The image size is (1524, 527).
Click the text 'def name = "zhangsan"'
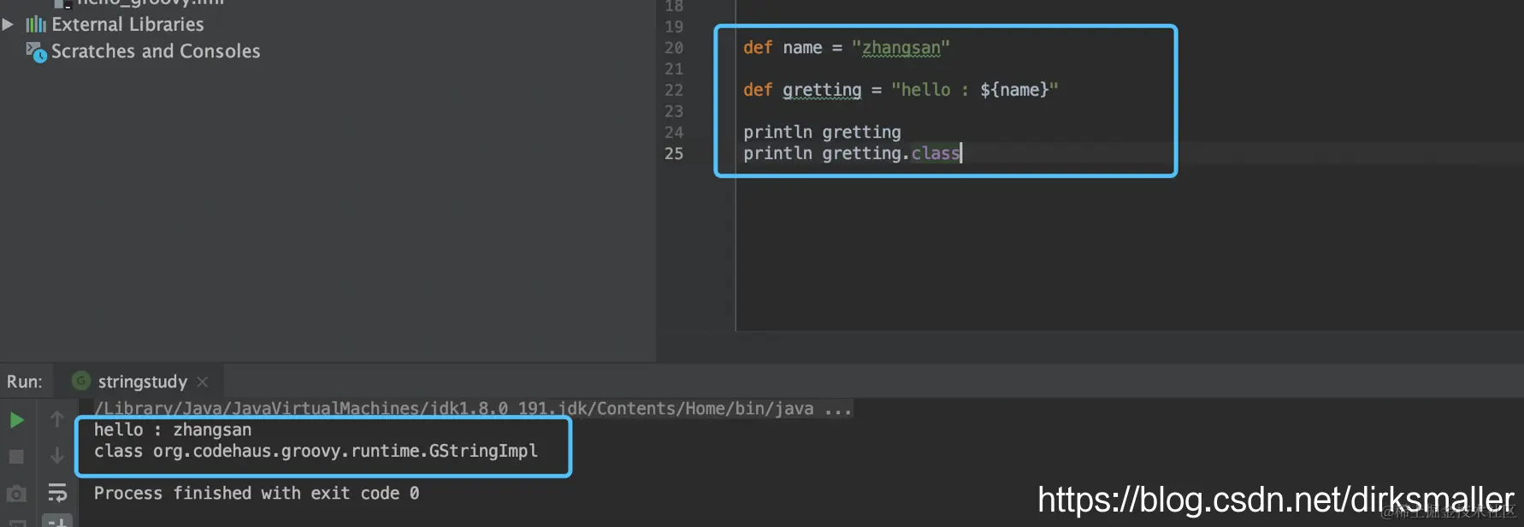(x=847, y=48)
